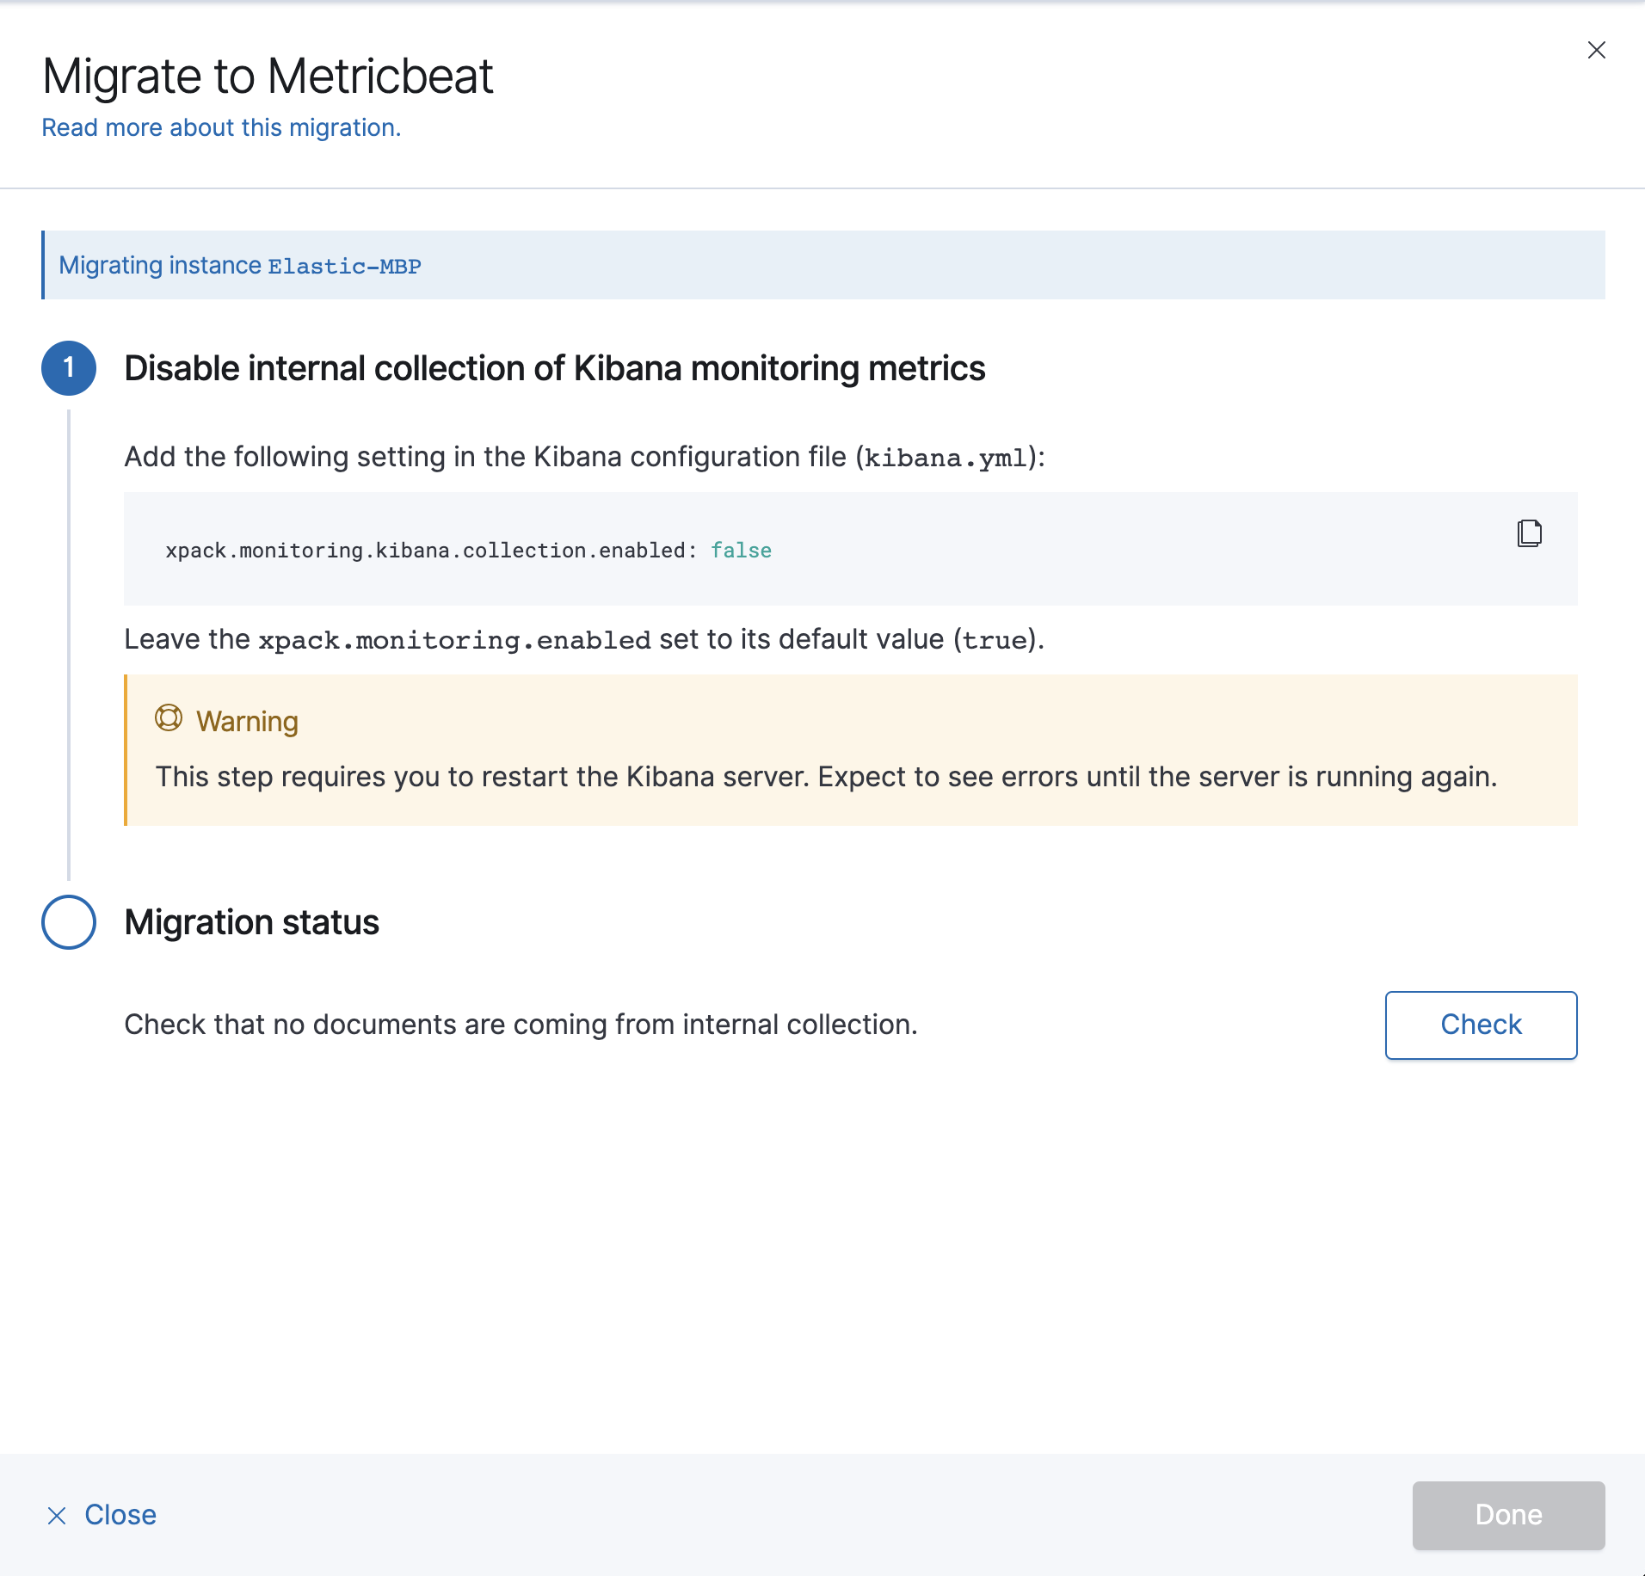
Task: Click 'Add the following setting' instruction text
Action: point(584,457)
